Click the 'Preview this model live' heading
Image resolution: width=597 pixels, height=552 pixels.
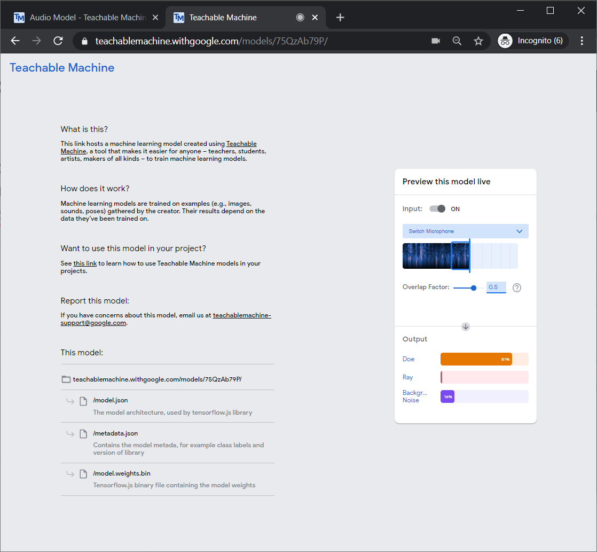tap(446, 182)
